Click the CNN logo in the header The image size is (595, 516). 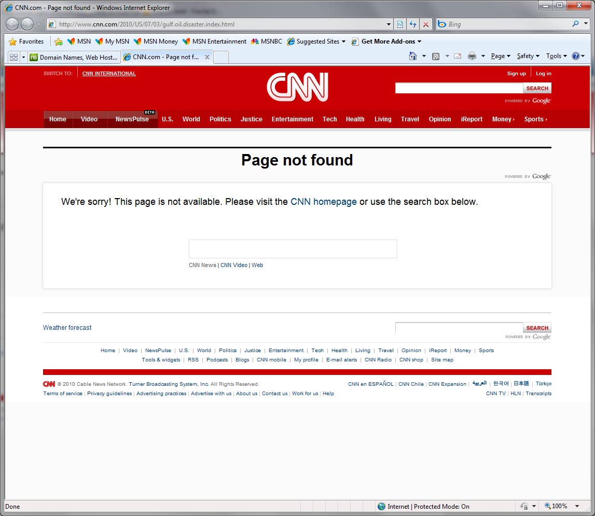point(297,87)
